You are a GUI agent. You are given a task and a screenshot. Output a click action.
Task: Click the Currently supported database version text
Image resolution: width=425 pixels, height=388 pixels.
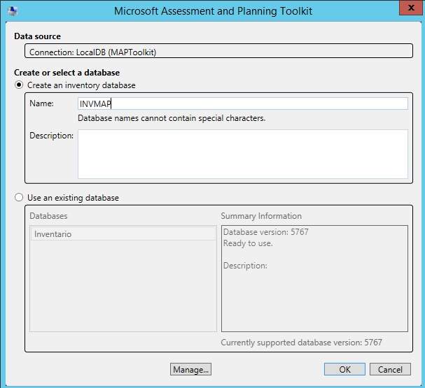[x=301, y=343]
